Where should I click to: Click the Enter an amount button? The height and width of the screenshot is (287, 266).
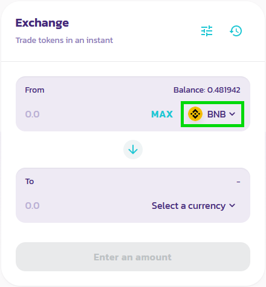click(x=133, y=257)
